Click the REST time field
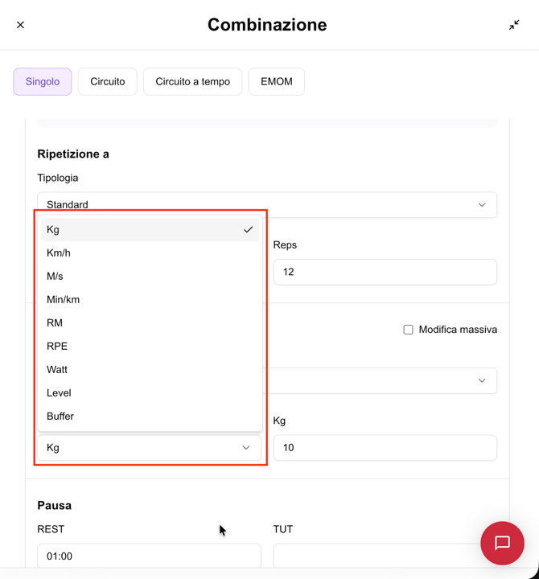539x579 pixels. (x=149, y=556)
